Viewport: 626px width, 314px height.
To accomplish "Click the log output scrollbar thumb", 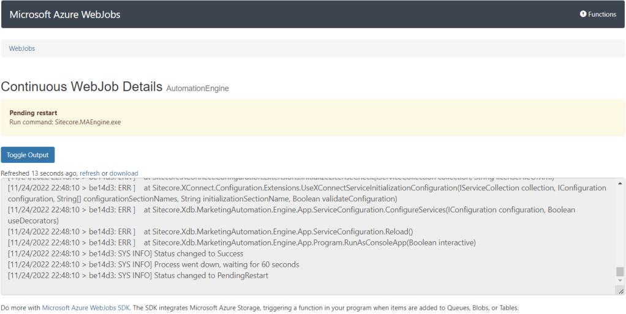I will (620, 272).
